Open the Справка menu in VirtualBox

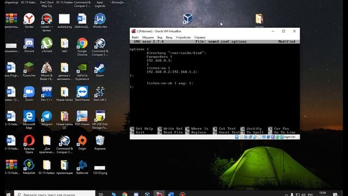200,38
